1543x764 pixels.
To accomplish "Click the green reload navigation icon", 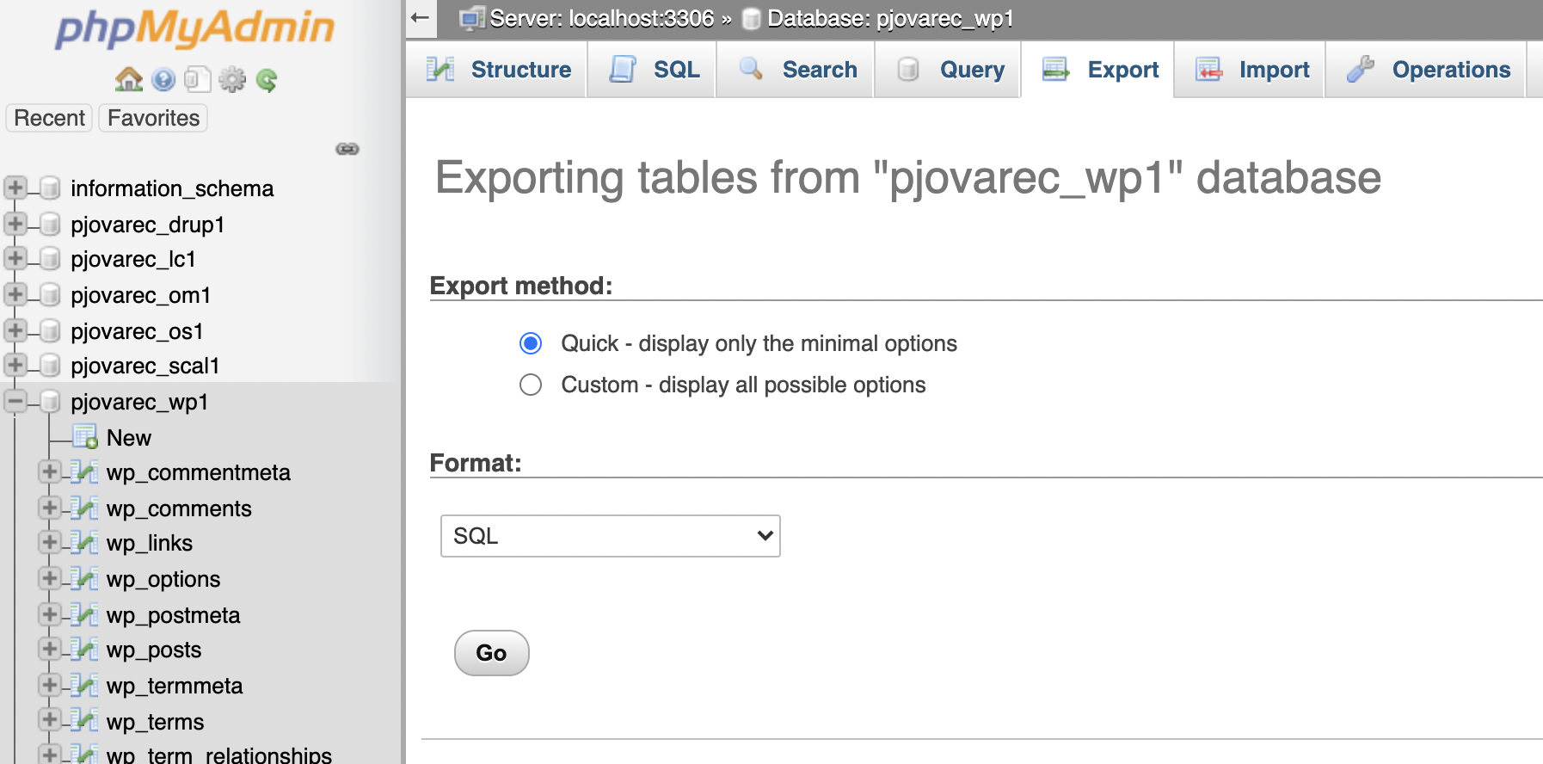I will coord(267,80).
